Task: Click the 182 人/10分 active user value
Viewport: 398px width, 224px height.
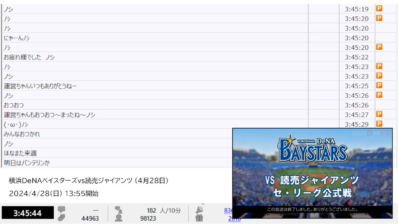Action: coord(164,211)
